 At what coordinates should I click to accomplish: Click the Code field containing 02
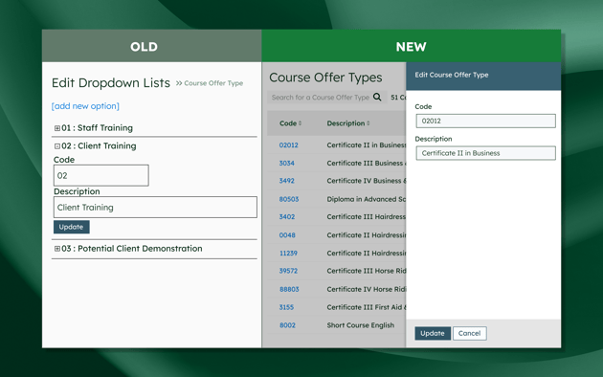(x=101, y=176)
